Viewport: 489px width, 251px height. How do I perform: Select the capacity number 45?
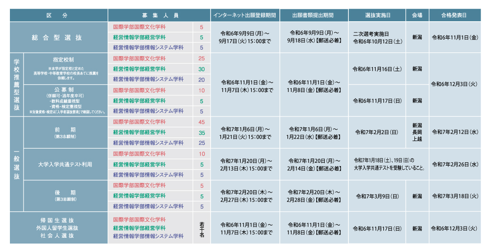[x=202, y=122]
